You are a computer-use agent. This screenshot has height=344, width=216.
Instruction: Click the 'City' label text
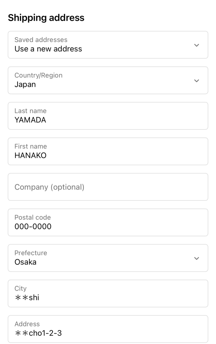[21, 289]
